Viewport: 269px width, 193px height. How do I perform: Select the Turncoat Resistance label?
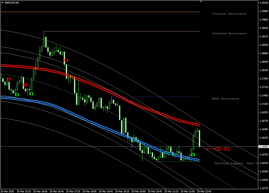229,14
